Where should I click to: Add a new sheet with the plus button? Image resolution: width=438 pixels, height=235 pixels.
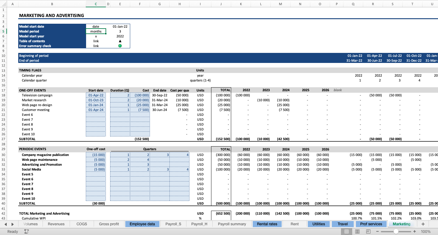[x=423, y=224]
